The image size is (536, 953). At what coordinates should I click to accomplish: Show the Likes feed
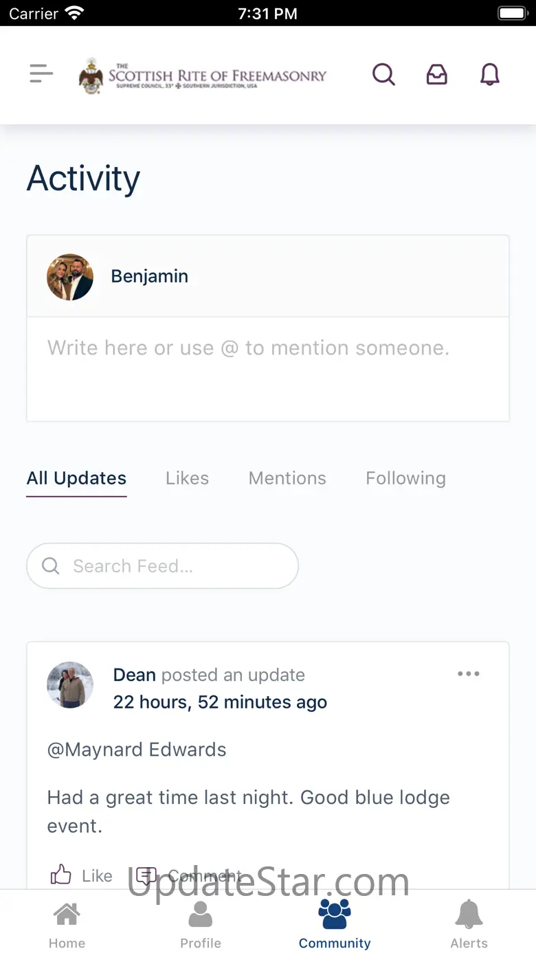(x=187, y=478)
